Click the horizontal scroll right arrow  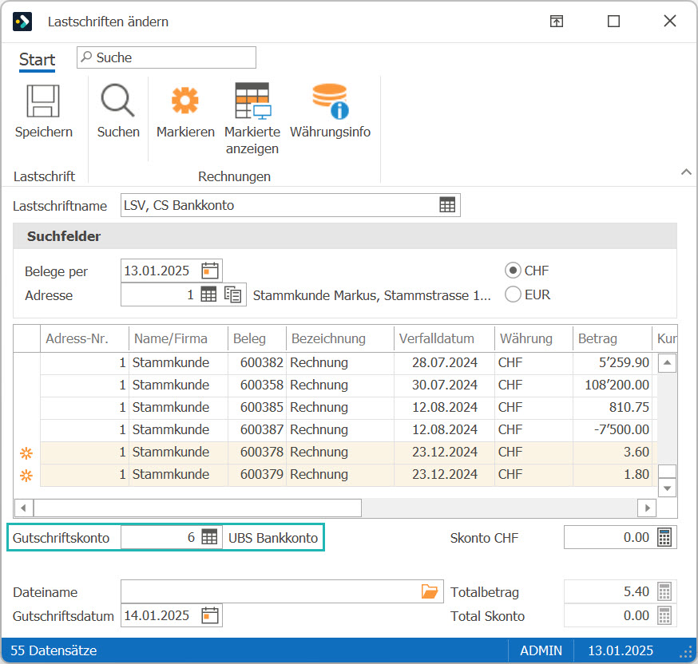pos(647,508)
